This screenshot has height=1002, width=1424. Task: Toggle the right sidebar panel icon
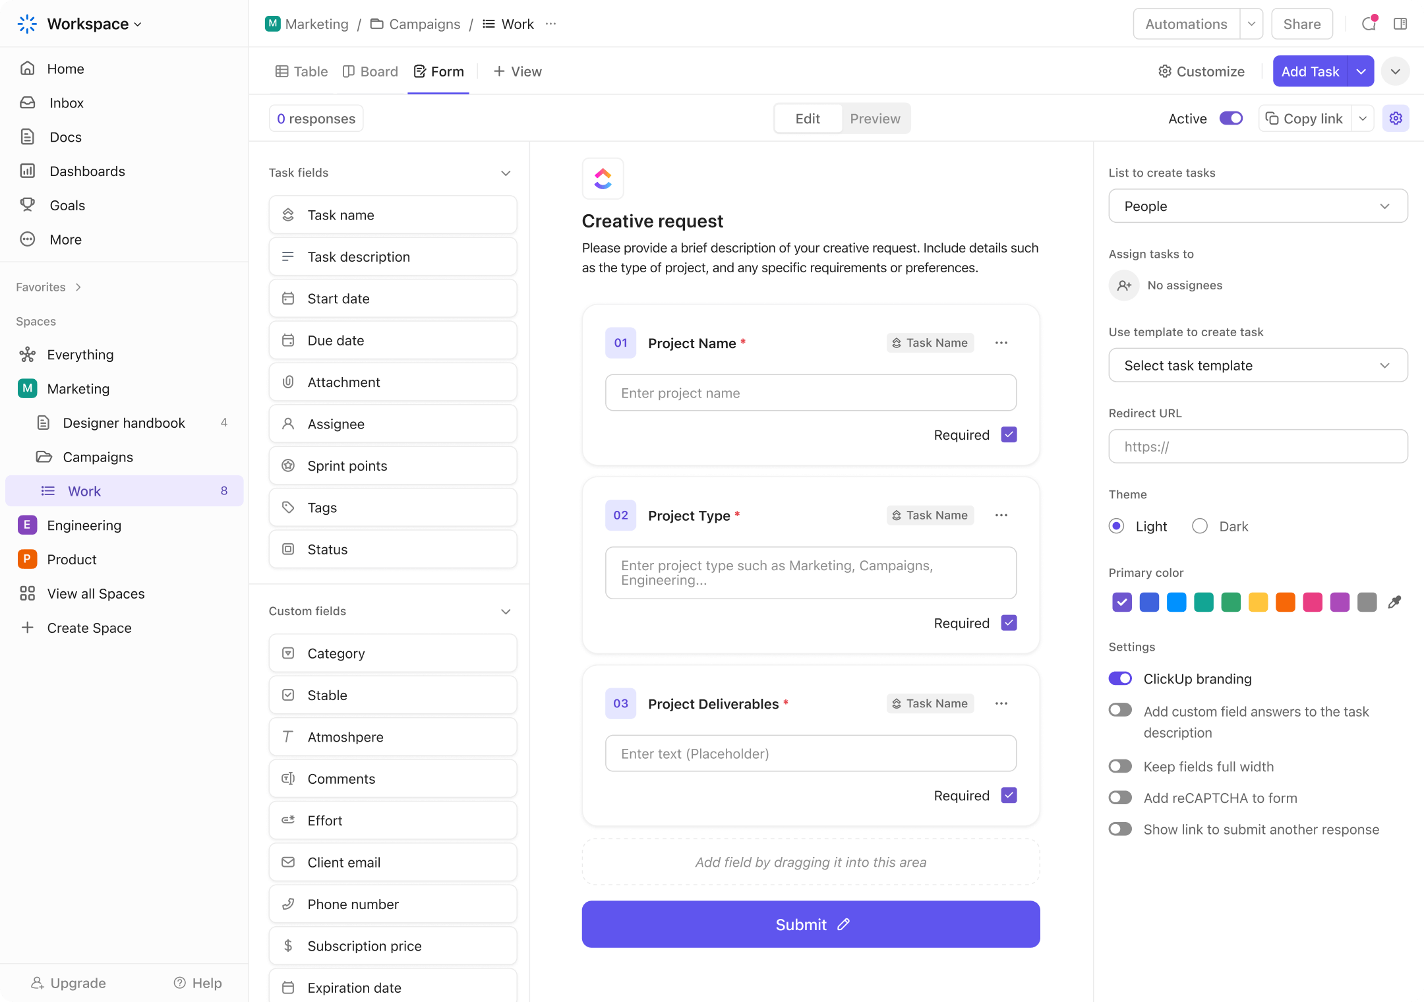[1400, 24]
